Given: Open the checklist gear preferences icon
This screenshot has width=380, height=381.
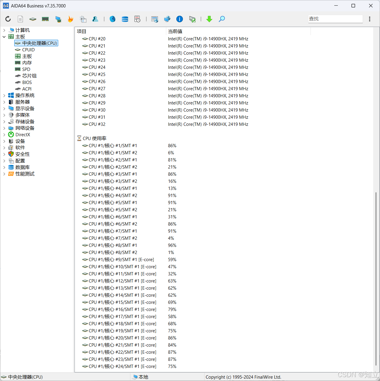Looking at the screenshot, I should point(83,19).
